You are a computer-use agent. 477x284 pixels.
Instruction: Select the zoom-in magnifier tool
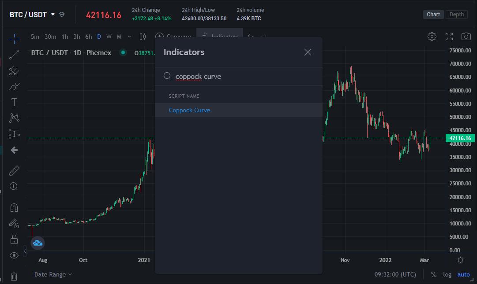click(x=14, y=186)
